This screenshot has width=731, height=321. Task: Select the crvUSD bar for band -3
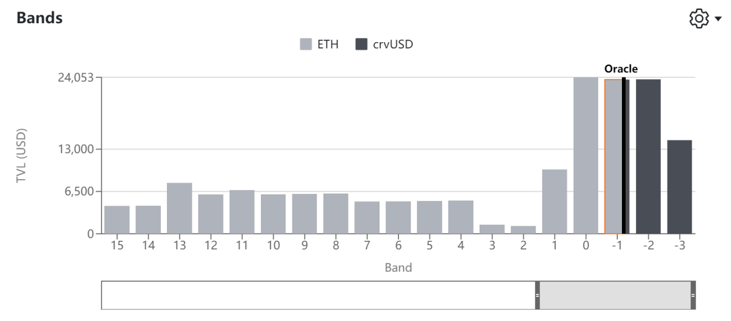[679, 187]
